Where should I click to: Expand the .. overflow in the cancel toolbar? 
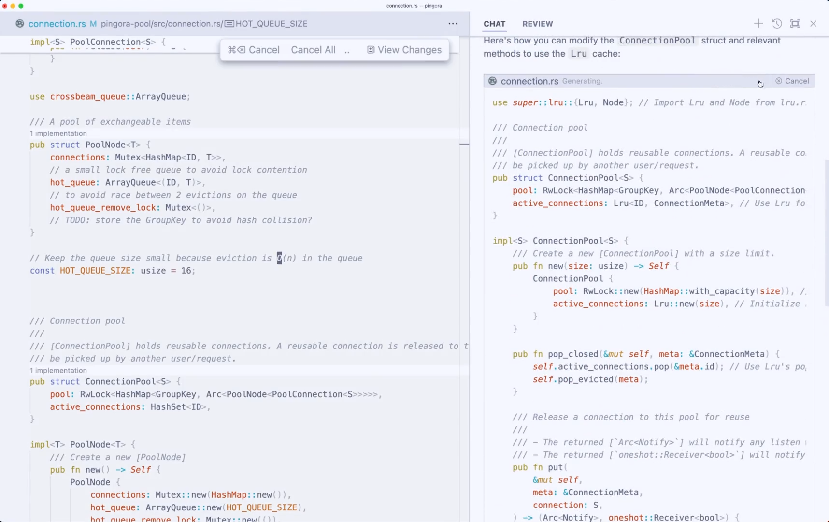(347, 51)
